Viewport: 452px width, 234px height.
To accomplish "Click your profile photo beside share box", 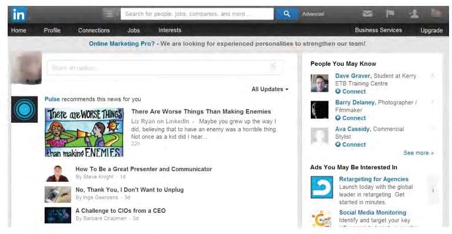I will click(26, 68).
